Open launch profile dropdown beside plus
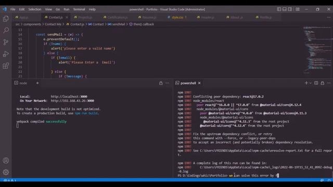This screenshot has width=333, height=187. click(x=310, y=83)
